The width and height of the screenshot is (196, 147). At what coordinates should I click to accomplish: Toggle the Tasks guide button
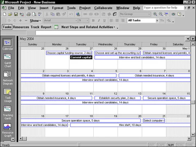coord(7,27)
